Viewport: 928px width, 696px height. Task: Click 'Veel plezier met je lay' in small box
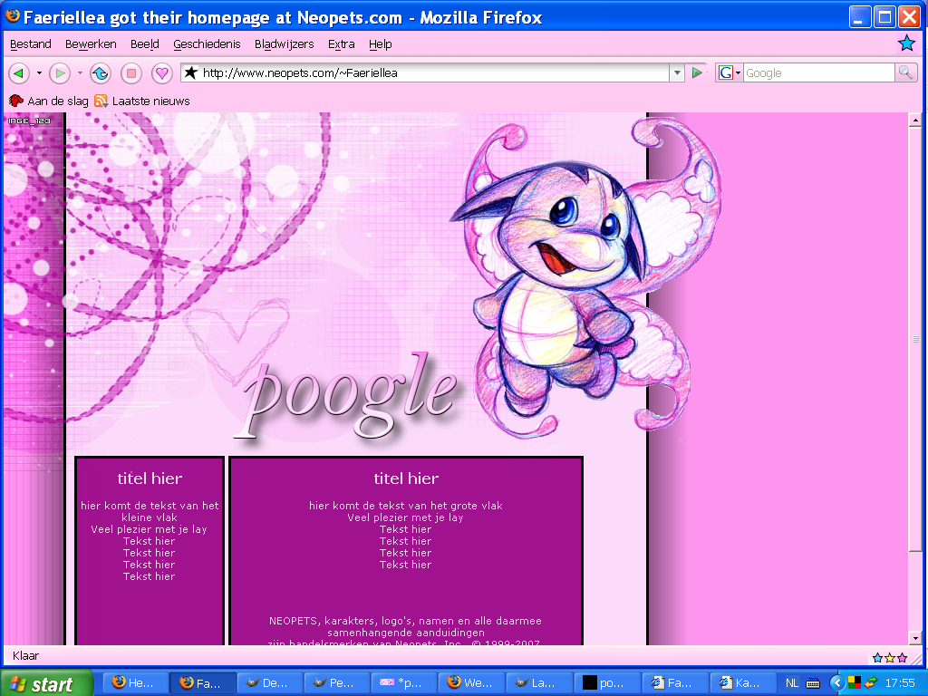click(x=150, y=529)
